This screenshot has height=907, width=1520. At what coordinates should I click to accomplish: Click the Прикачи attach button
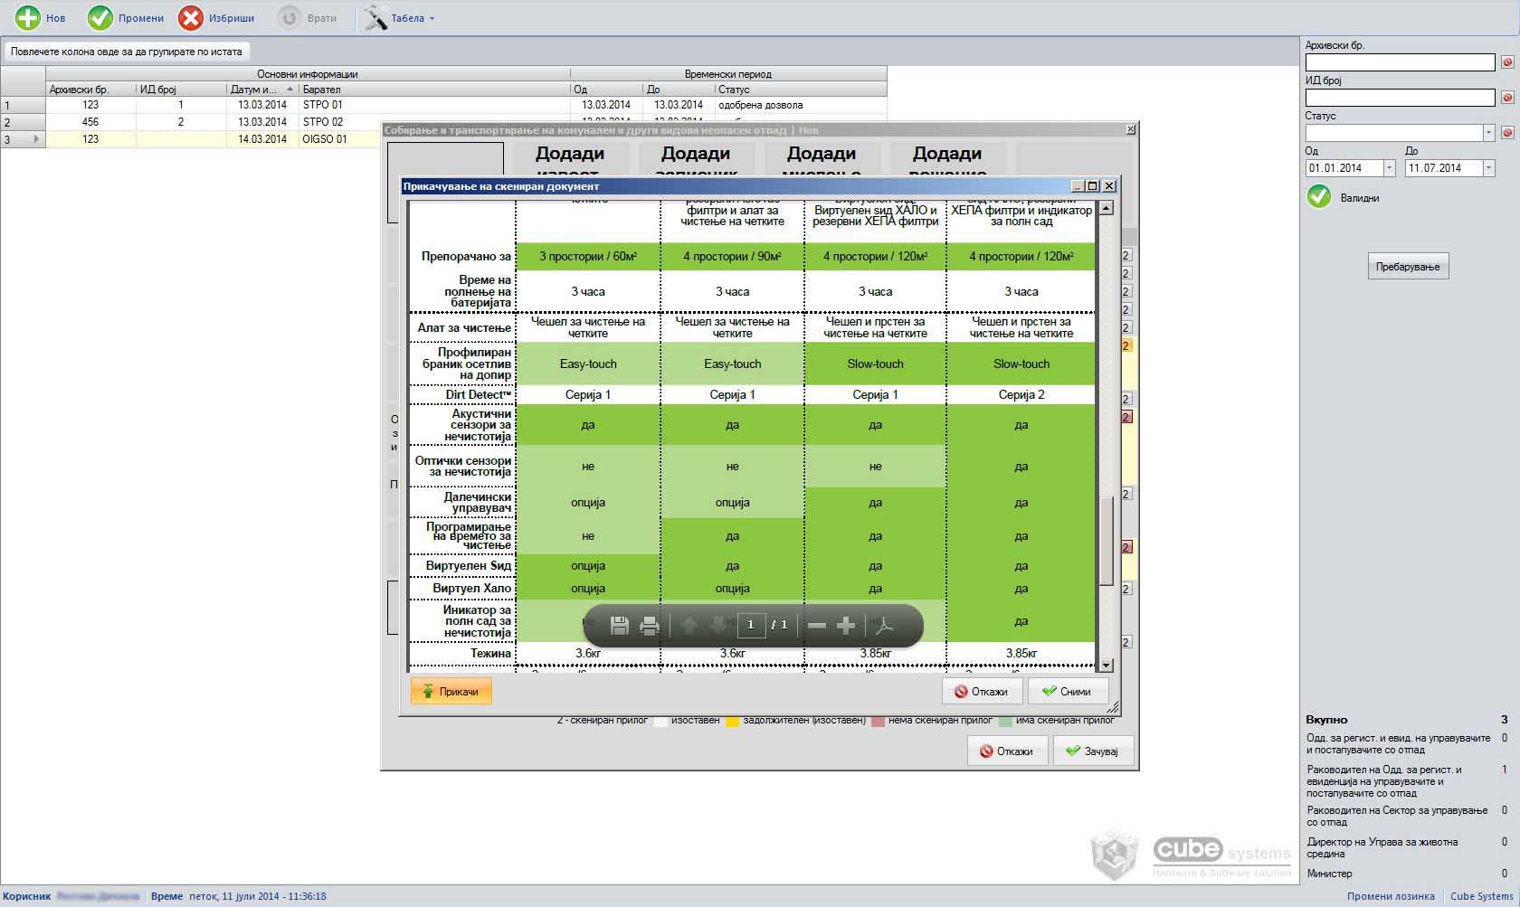(x=451, y=692)
